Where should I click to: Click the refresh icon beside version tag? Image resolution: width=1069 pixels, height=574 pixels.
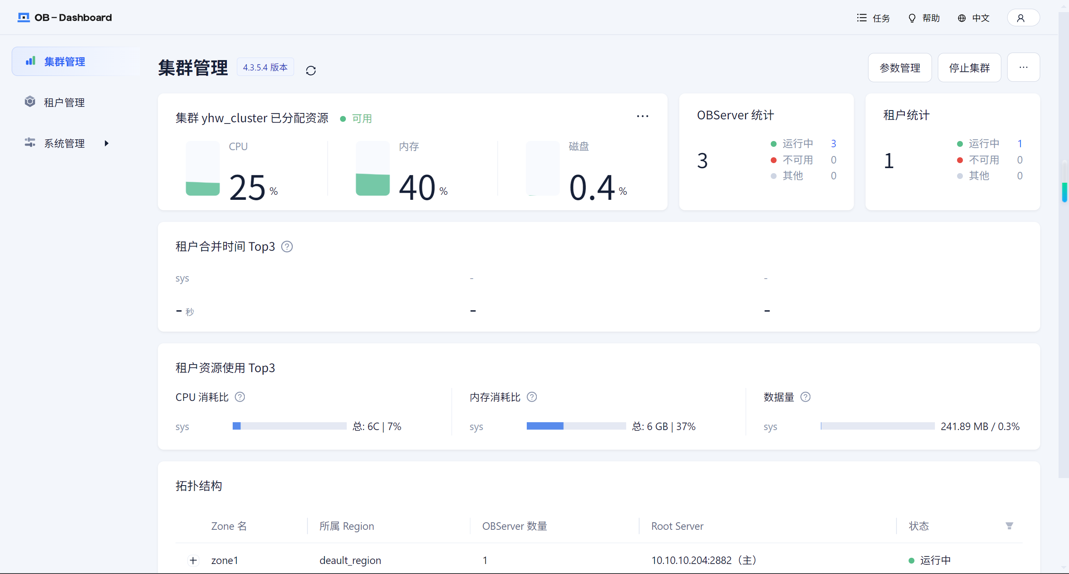[310, 70]
